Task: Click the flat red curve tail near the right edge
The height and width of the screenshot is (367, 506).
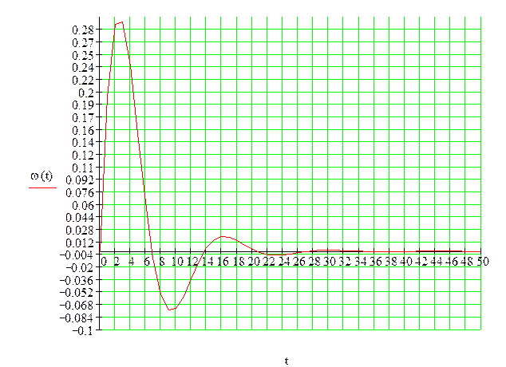Action: [447, 251]
